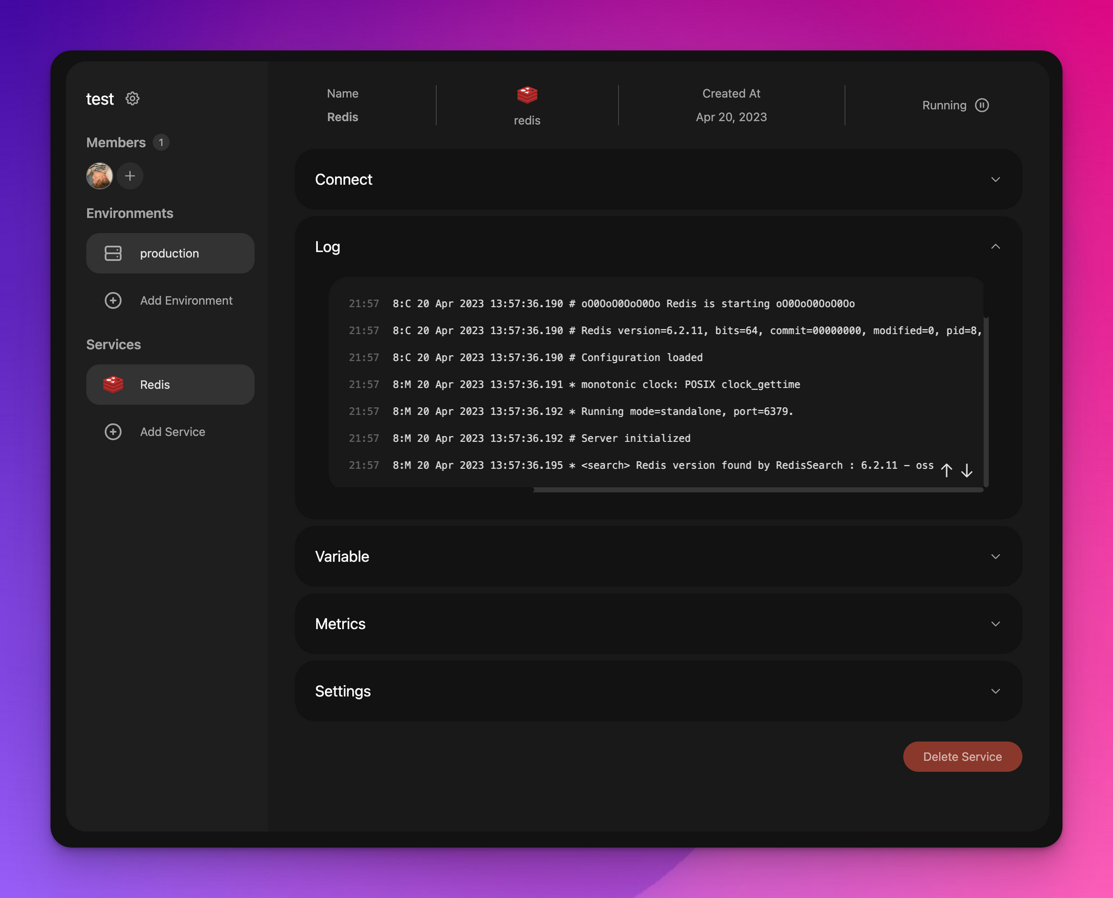Viewport: 1113px width, 898px height.
Task: Click the pause icon beside Running
Action: click(982, 105)
